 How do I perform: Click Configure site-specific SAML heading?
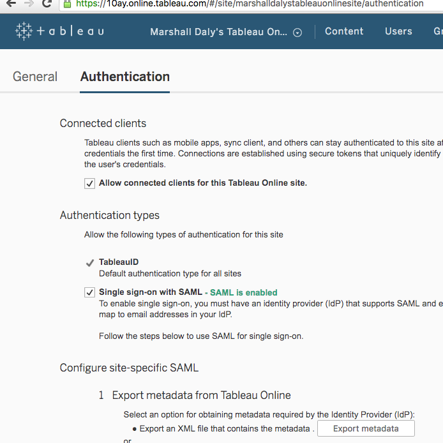click(x=129, y=368)
